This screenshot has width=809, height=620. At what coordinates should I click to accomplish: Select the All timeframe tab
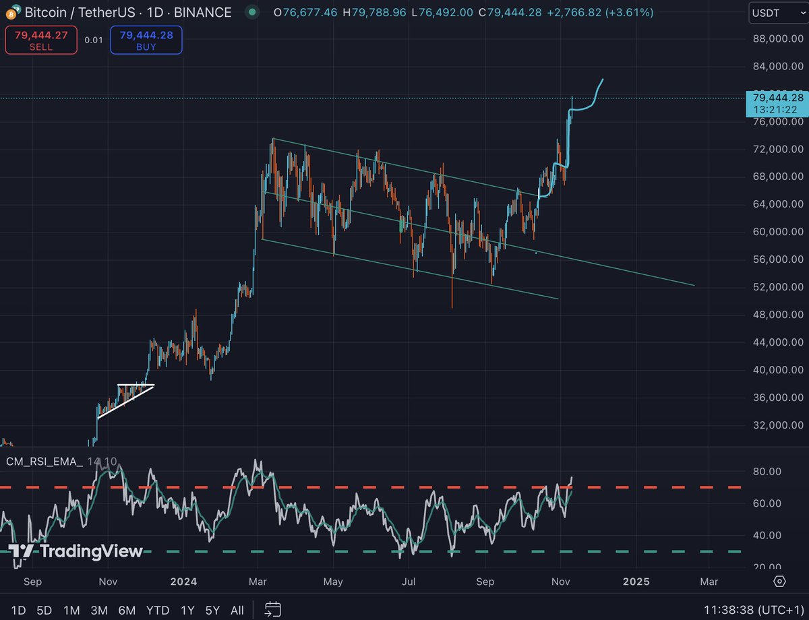click(237, 609)
